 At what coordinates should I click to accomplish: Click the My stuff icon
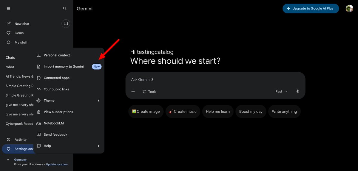[x=9, y=43]
